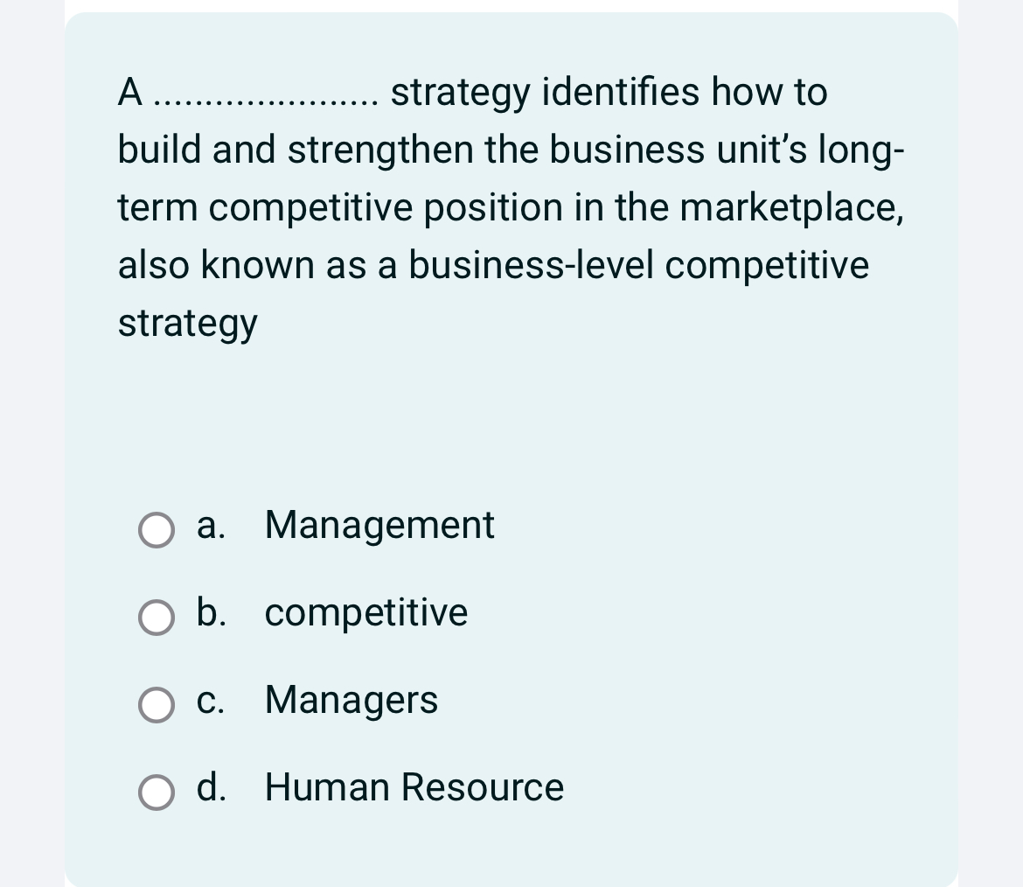1023x887 pixels.
Task: Select the unfilled circle beside Management
Action: pos(157,529)
